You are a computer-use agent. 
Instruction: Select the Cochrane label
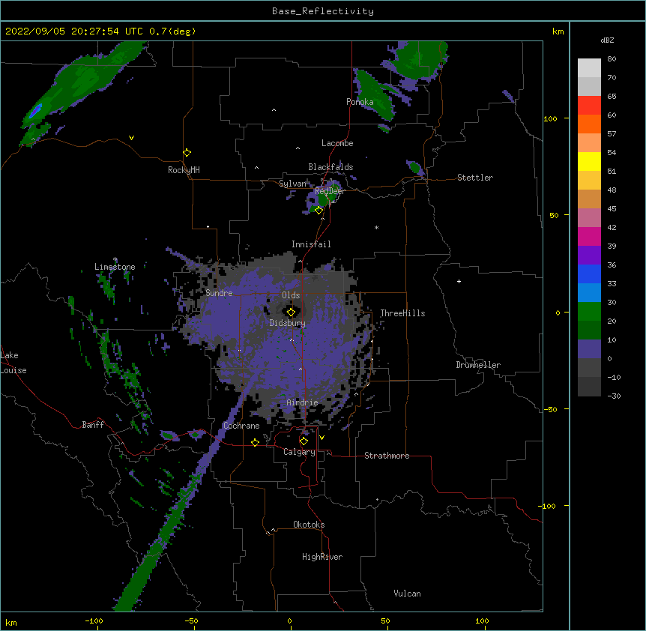[241, 426]
